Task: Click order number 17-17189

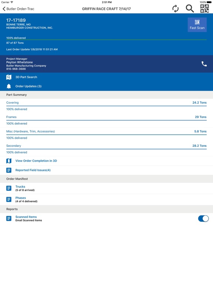Action: (x=16, y=20)
